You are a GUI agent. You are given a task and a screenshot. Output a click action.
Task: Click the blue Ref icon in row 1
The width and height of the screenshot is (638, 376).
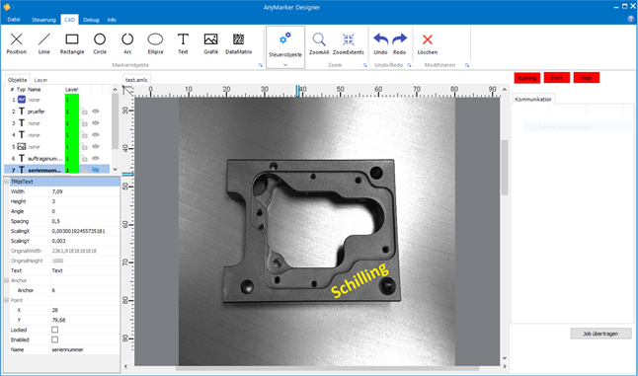point(22,100)
